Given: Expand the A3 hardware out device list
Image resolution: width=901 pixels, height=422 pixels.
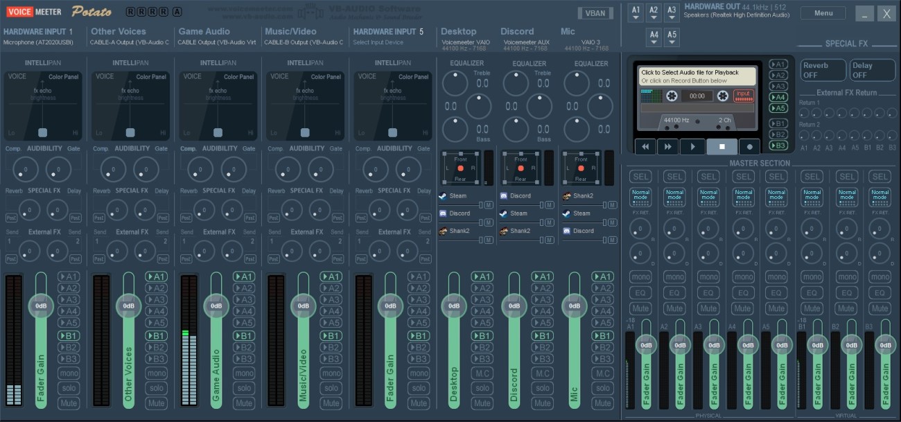Looking at the screenshot, I should 672,13.
